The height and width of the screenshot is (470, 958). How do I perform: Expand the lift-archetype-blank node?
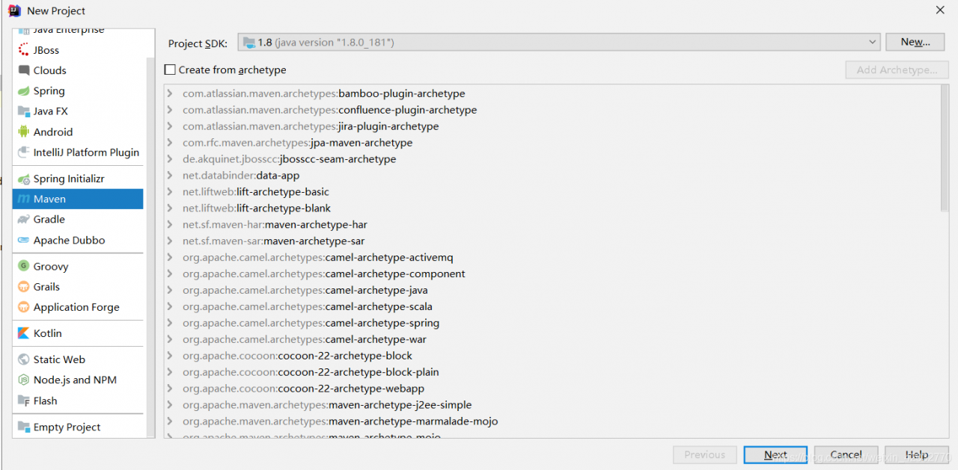(x=171, y=208)
